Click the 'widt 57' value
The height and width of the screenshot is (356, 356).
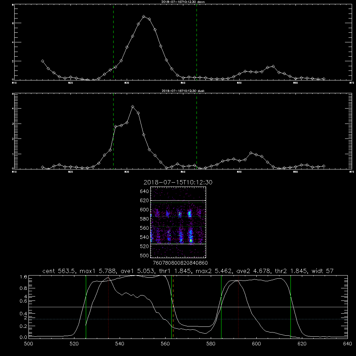323,271
